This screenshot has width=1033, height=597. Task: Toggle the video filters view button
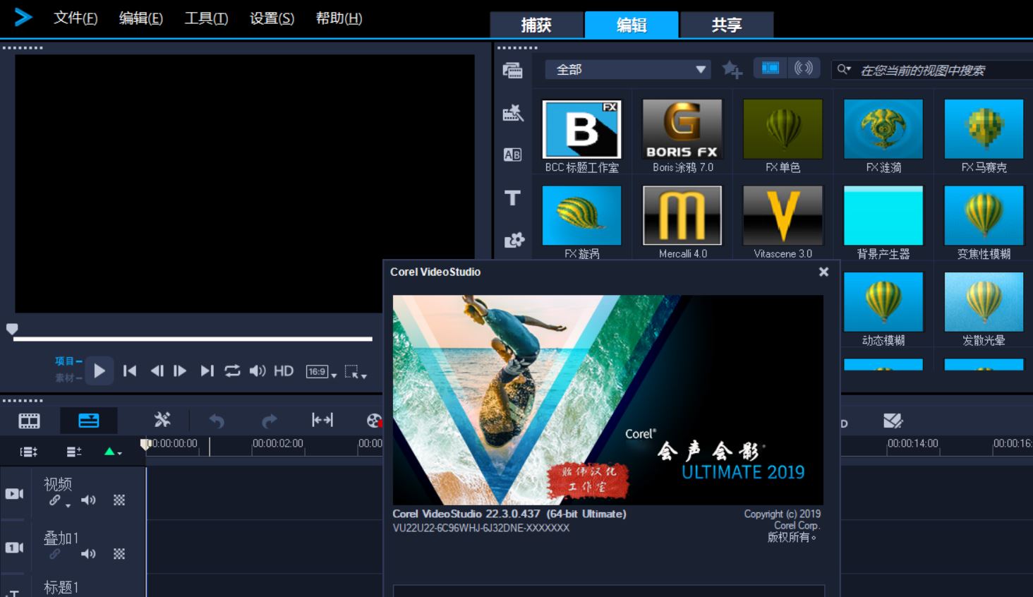click(x=771, y=68)
